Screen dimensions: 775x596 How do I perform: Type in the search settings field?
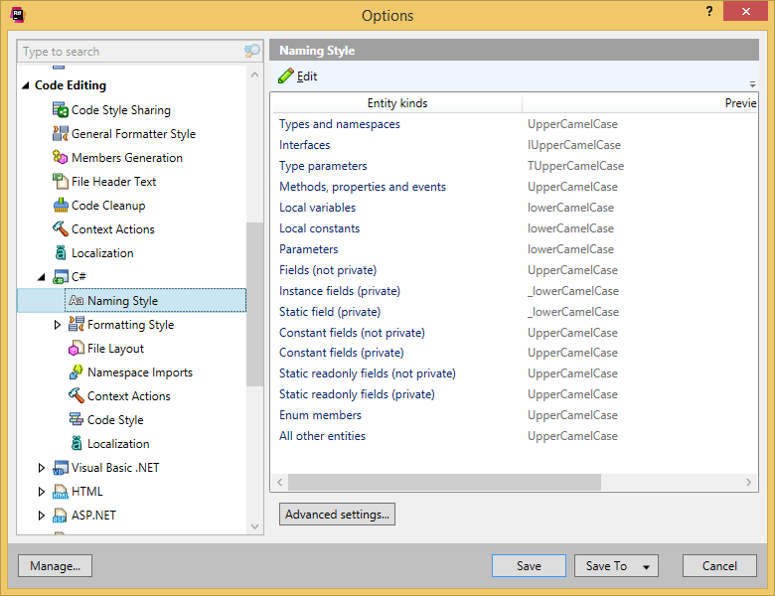[129, 52]
